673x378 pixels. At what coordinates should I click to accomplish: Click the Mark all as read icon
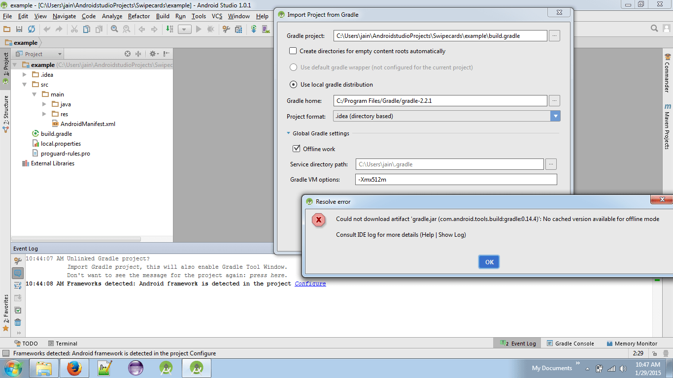[x=18, y=310]
